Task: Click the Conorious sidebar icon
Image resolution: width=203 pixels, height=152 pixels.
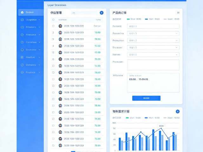Action: coord(22,42)
